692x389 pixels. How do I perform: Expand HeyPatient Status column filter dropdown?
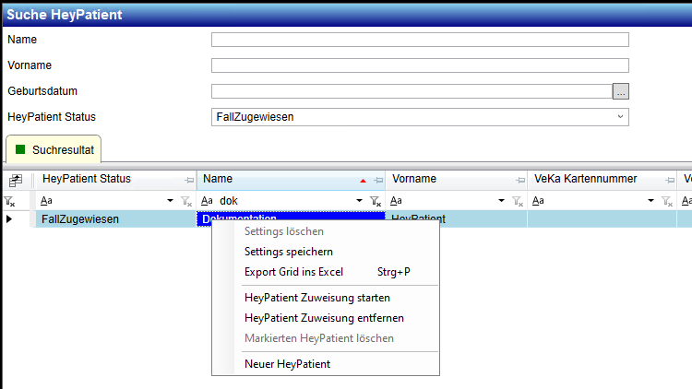[x=170, y=201]
